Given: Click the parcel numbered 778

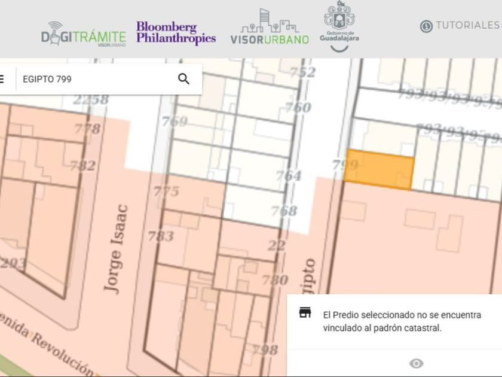Looking at the screenshot, I should (x=87, y=129).
